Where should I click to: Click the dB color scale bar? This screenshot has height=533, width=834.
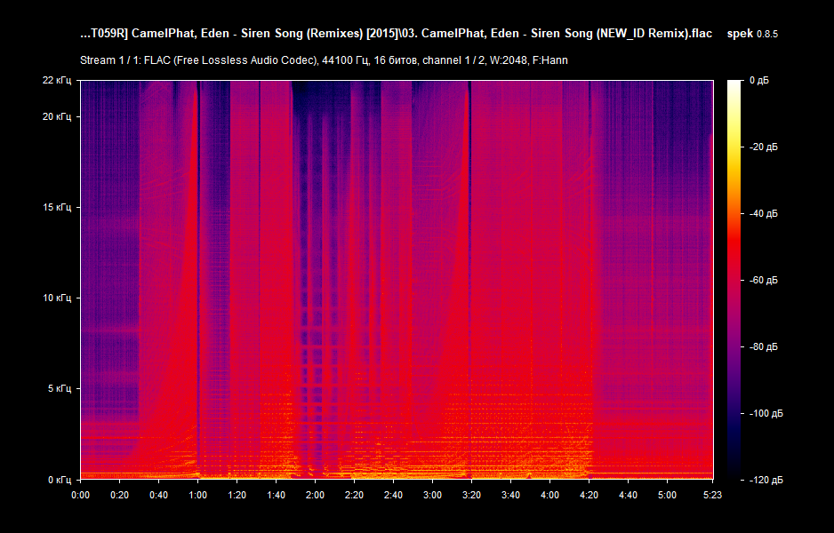click(734, 280)
